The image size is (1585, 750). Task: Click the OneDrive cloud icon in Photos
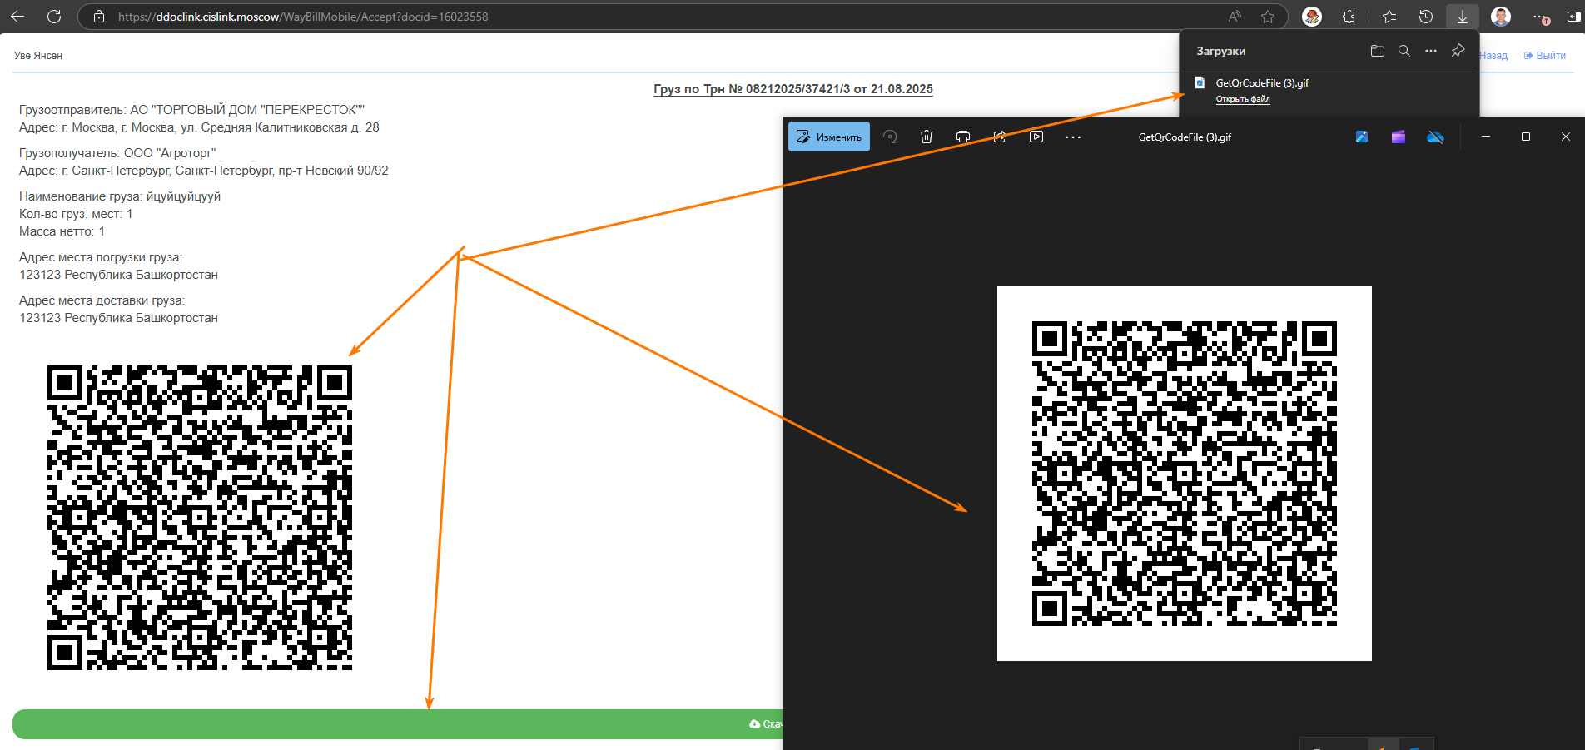coord(1435,137)
